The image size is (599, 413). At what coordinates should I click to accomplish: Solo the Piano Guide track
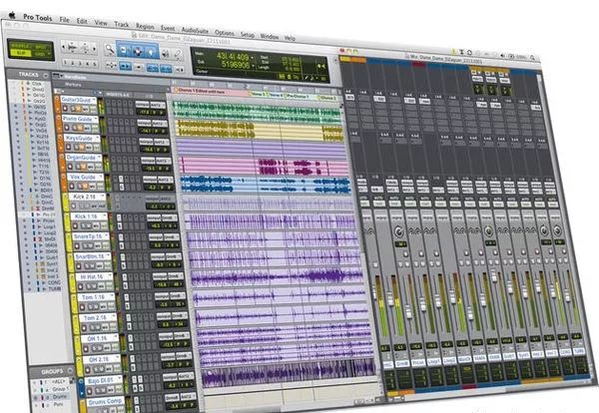(77, 128)
